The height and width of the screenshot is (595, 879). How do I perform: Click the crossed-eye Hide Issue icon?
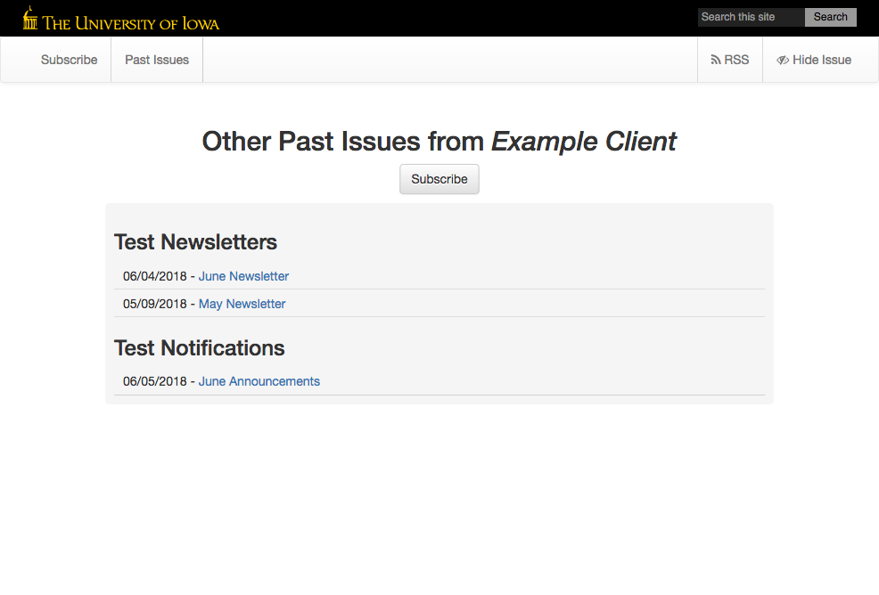pyautogui.click(x=783, y=61)
